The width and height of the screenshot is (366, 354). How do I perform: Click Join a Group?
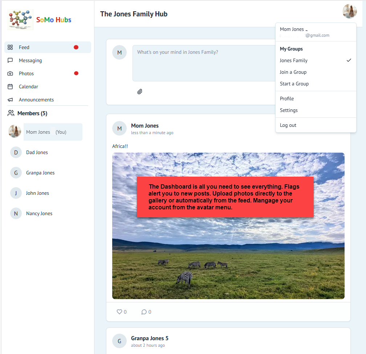click(x=294, y=72)
